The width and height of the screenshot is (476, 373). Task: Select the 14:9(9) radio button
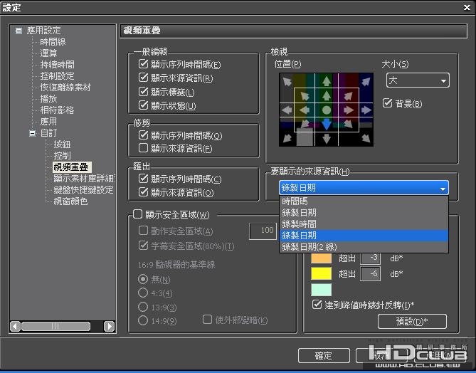click(x=143, y=320)
